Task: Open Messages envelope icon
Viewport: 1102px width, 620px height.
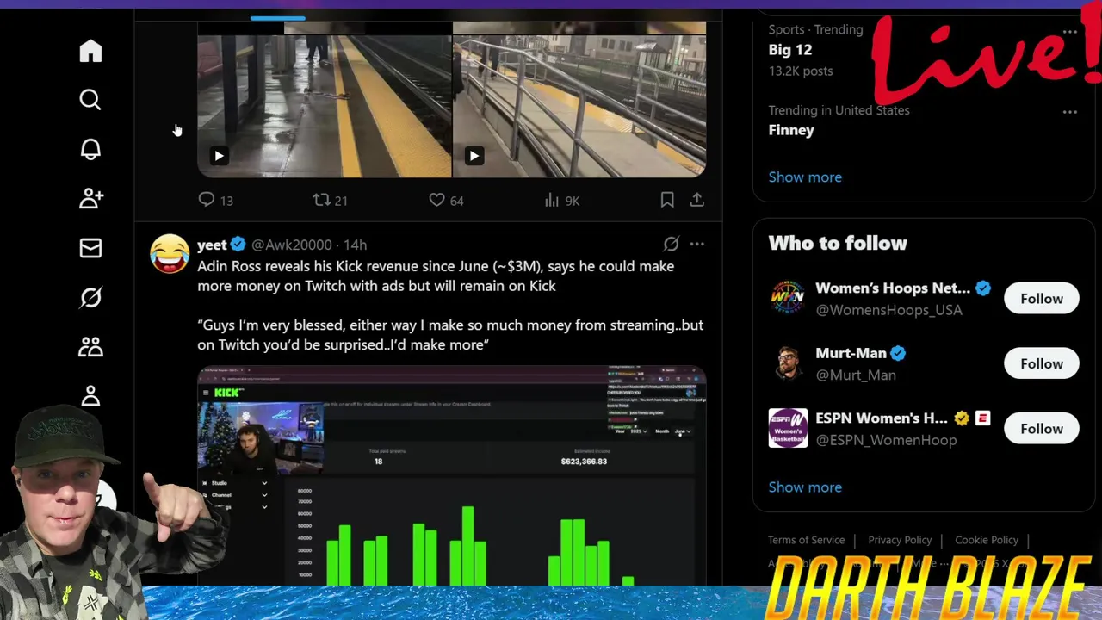Action: click(90, 248)
